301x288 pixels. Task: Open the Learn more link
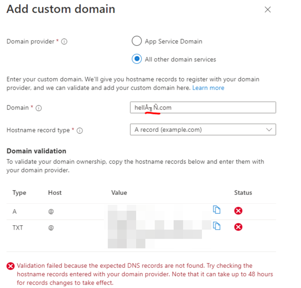208,88
